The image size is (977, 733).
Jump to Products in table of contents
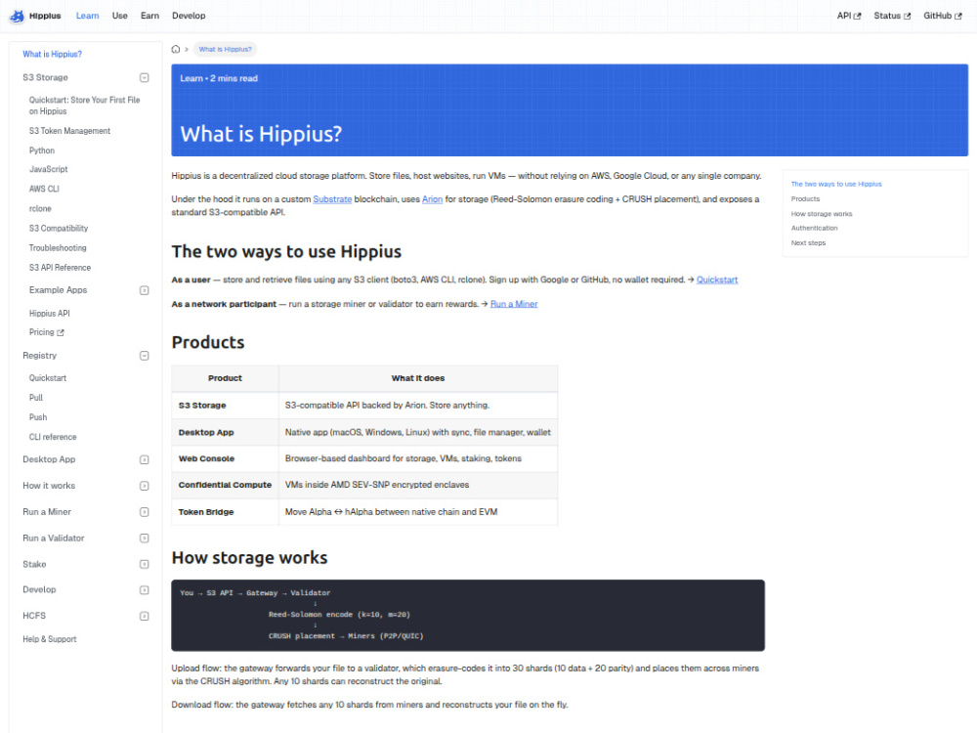tap(805, 199)
